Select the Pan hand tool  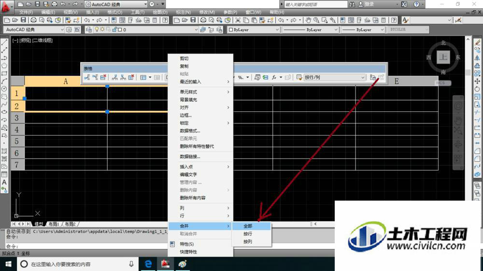(308, 20)
